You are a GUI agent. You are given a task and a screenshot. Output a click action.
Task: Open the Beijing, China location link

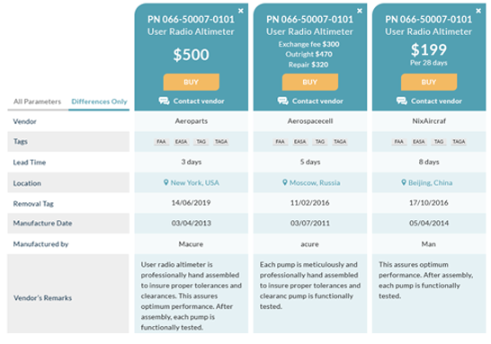[430, 182]
